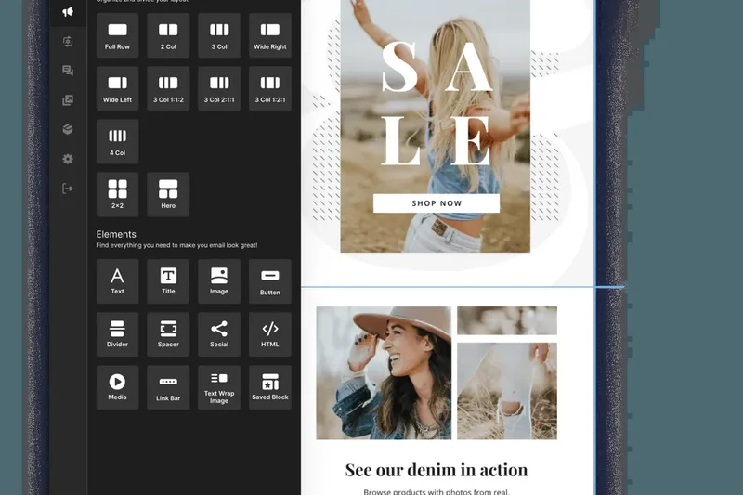743x495 pixels.
Task: Insert a Social element
Action: [x=219, y=334]
